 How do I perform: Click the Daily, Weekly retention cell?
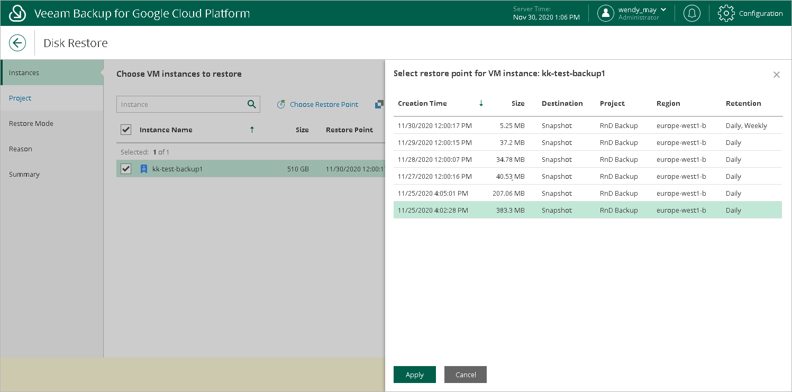tap(747, 126)
